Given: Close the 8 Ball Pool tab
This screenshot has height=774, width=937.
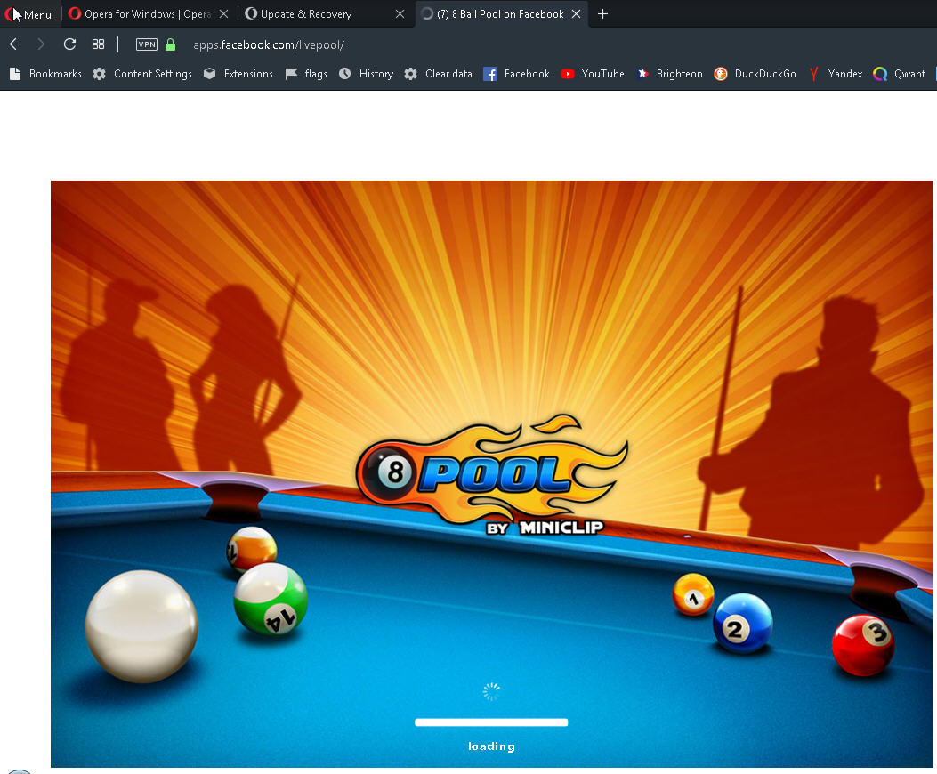Looking at the screenshot, I should click(x=576, y=13).
